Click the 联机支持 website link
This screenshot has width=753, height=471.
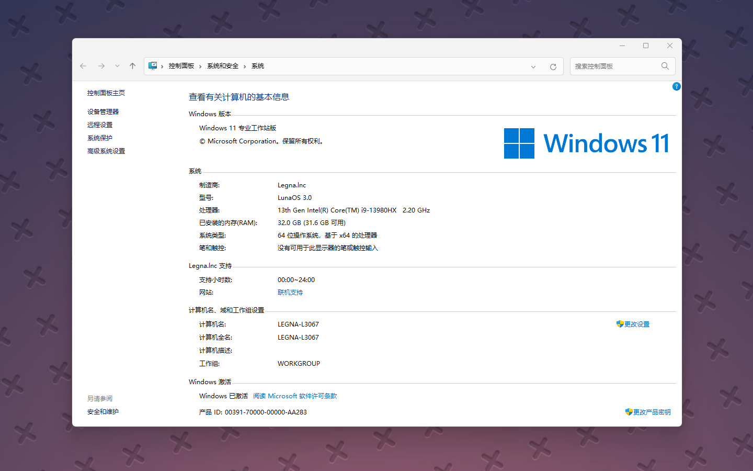coord(290,293)
